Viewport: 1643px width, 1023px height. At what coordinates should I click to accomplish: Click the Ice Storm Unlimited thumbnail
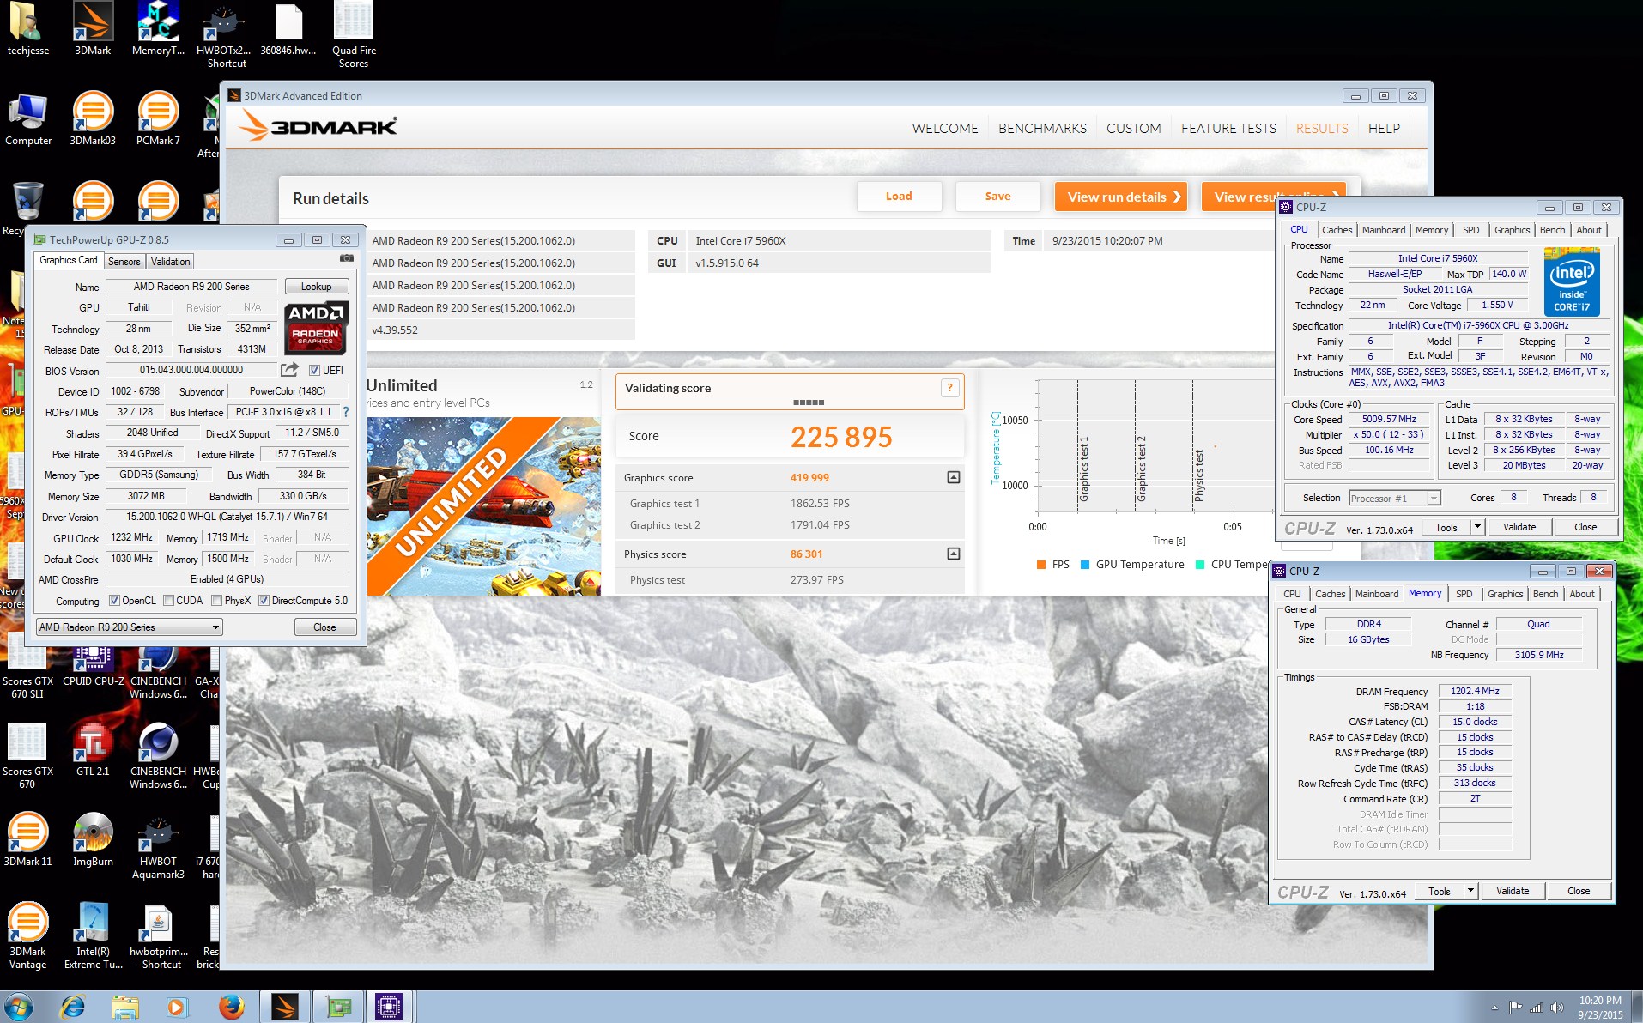[x=484, y=506]
